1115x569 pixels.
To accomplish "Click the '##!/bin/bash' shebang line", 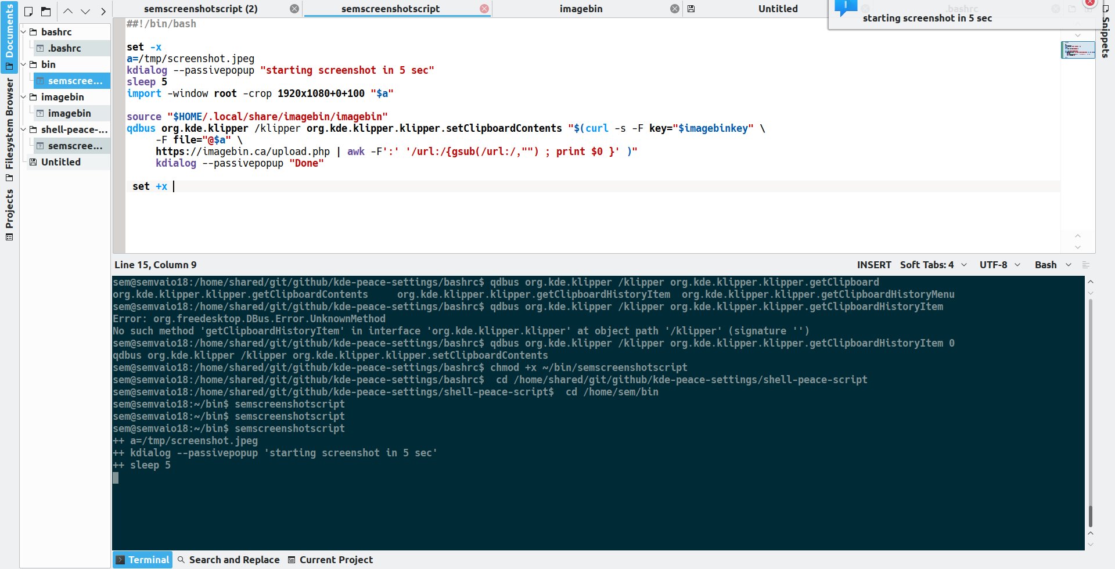I will [161, 24].
